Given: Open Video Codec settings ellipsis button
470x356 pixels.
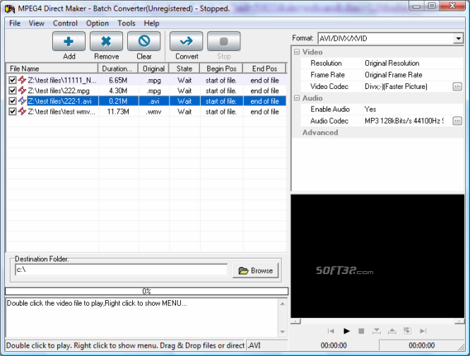Looking at the screenshot, I should point(457,87).
